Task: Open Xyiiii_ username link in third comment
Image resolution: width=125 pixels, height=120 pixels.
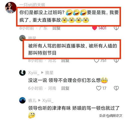Action: [x=34, y=73]
